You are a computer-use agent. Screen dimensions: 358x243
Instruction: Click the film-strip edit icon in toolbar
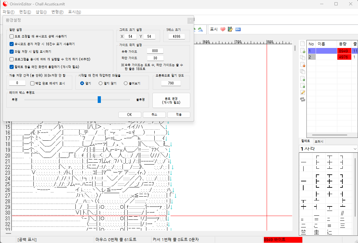[x=230, y=29]
